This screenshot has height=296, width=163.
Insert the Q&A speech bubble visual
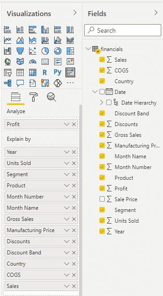pyautogui.click(x=20, y=83)
